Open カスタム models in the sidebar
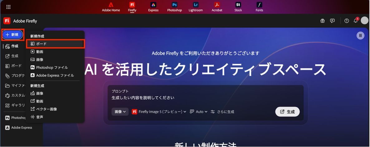Screen dimensions: 370x147 pyautogui.click(x=15, y=95)
